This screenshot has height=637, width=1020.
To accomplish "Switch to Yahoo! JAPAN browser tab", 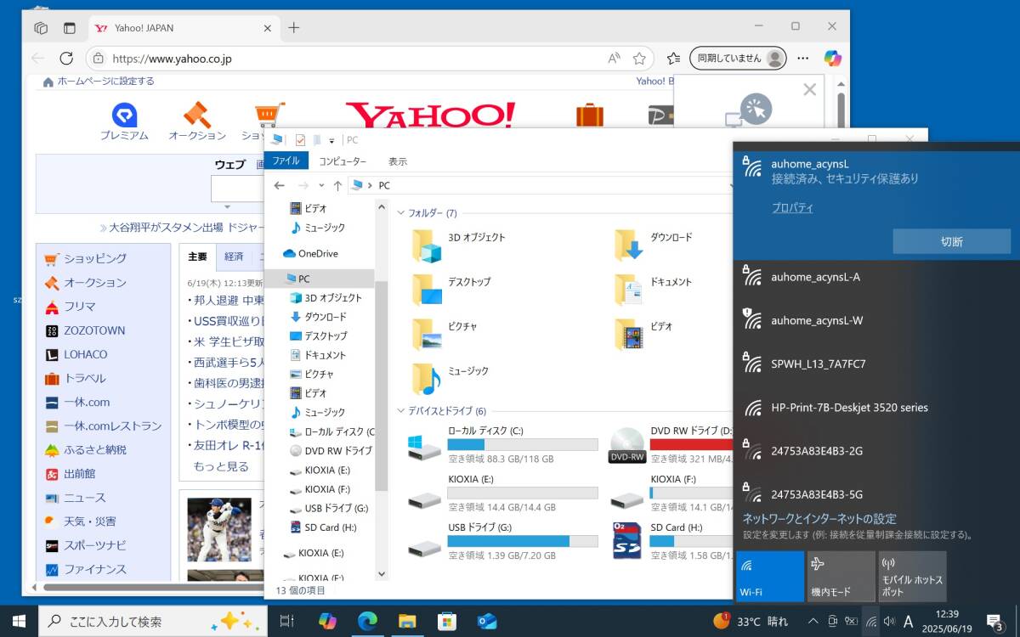I will [x=183, y=28].
